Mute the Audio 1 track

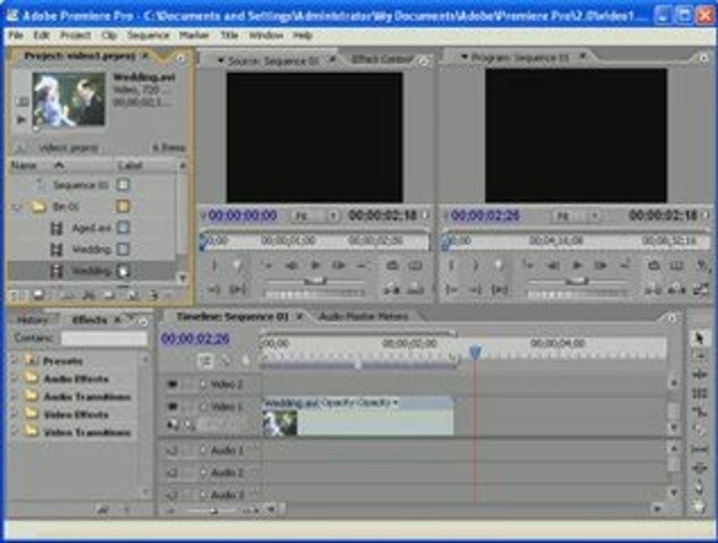(x=172, y=450)
